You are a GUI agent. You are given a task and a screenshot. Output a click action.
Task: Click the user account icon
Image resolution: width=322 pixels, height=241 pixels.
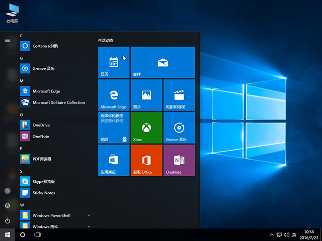pos(8,191)
